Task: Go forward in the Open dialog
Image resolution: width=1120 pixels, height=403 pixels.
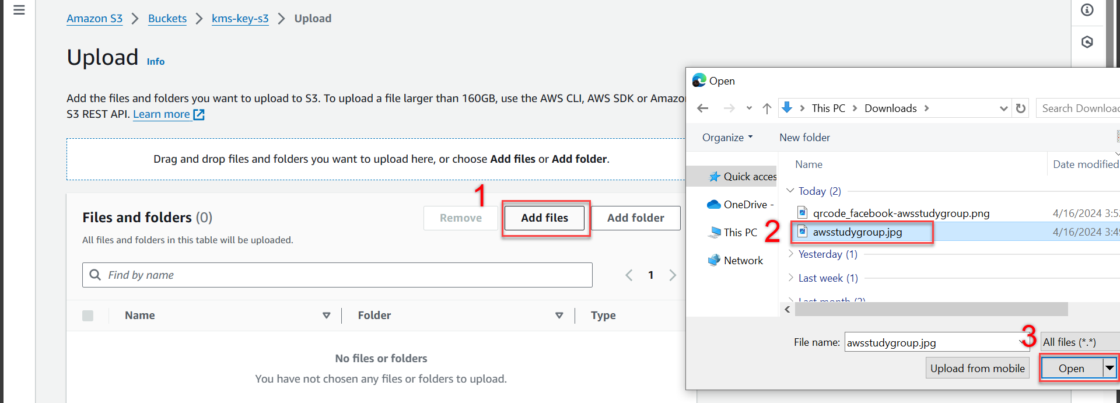Action: pyautogui.click(x=729, y=108)
